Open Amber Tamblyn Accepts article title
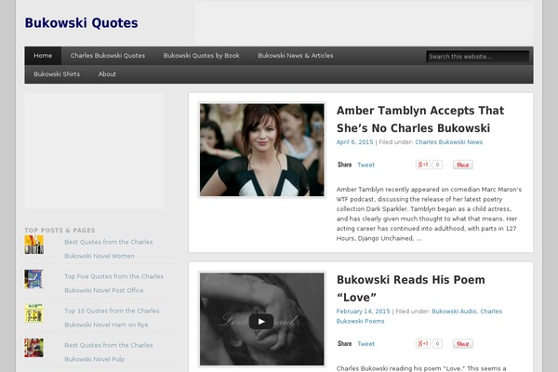This screenshot has width=558, height=372. point(420,119)
